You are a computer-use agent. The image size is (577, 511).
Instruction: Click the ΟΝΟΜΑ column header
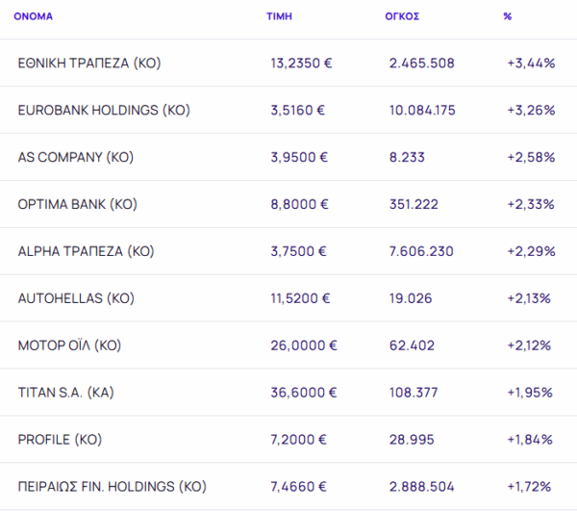tap(34, 17)
